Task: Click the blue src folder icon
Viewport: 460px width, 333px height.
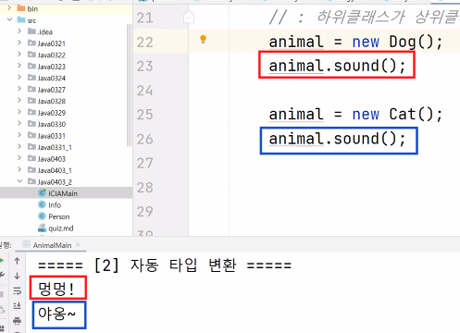Action: coord(21,20)
